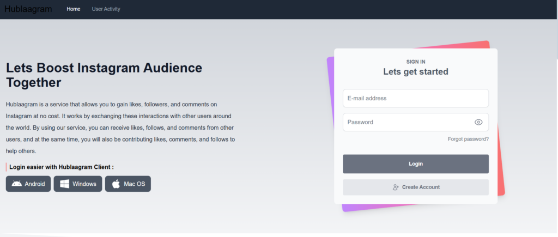Open the Home nav item
This screenshot has height=237, width=558.
(x=74, y=9)
